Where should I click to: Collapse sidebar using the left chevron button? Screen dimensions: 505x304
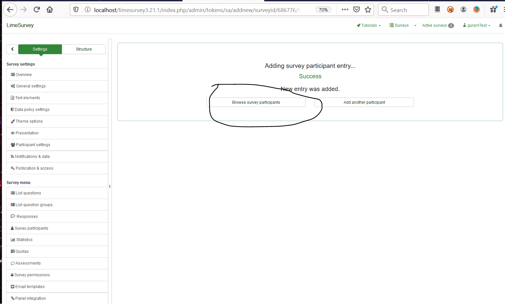(x=12, y=49)
